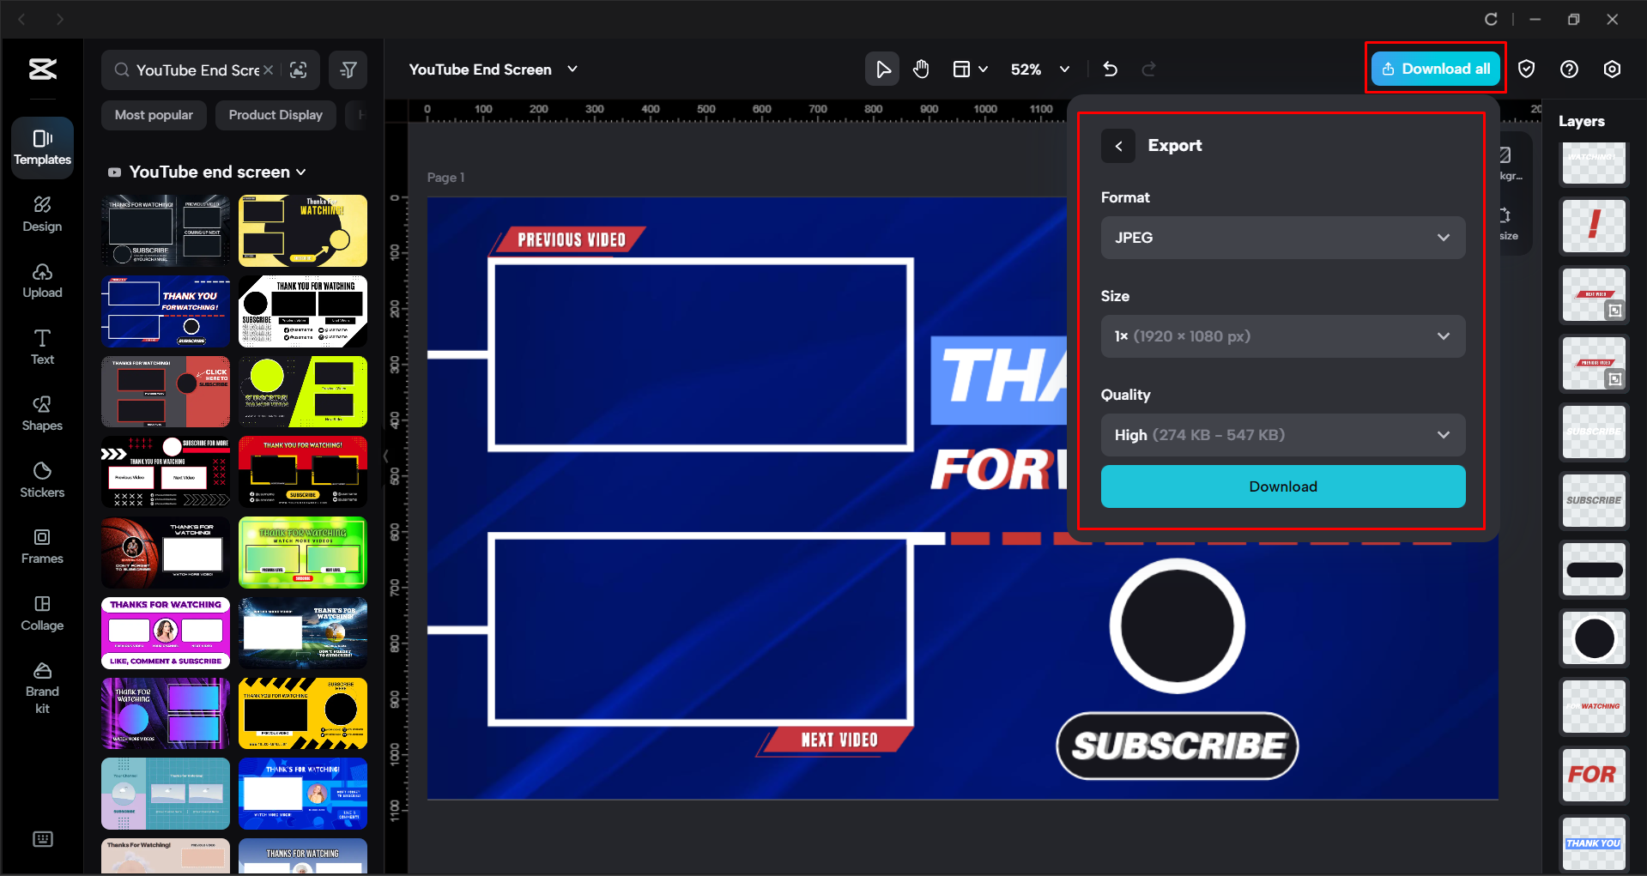
Task: Open the search filter icon
Action: click(348, 69)
